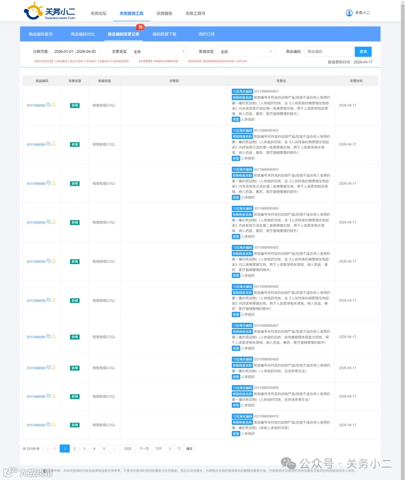
Task: Click subscribe bell in row 0511999090406
Action: [x=54, y=300]
